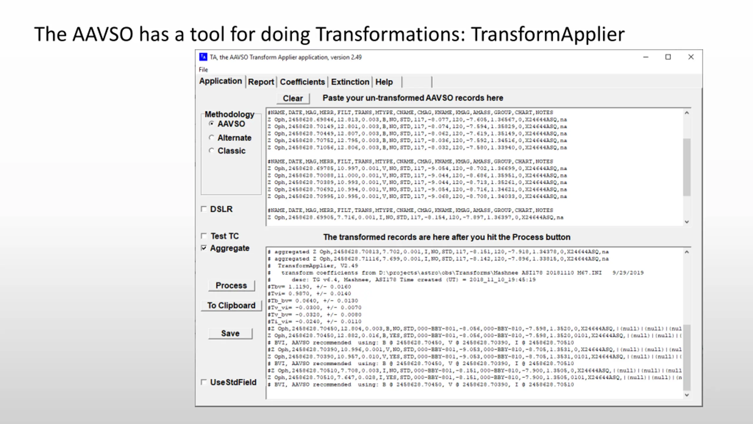Switch to the Application tab

pyautogui.click(x=221, y=81)
